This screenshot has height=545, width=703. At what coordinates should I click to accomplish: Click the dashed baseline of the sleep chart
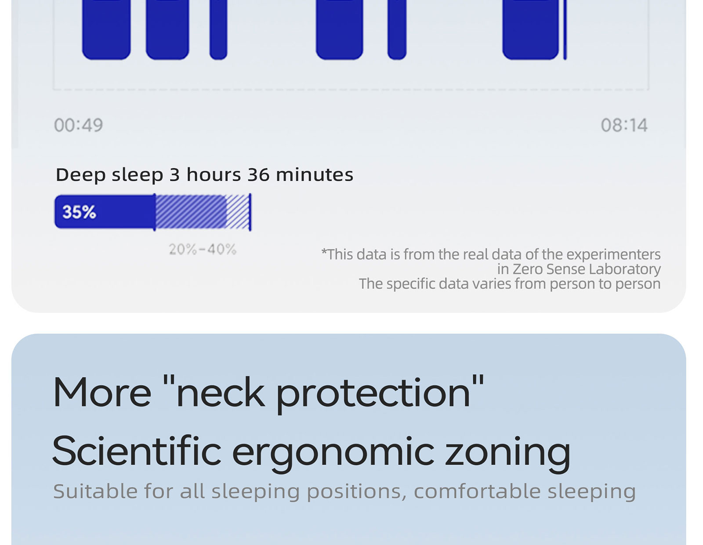pos(351,89)
